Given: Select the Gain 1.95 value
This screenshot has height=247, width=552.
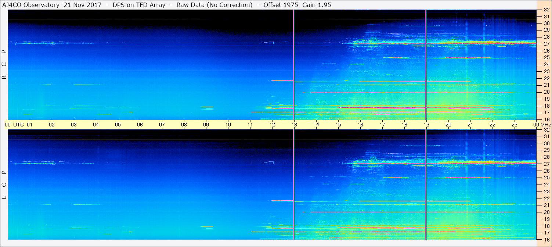Looking at the screenshot, I should tap(317, 5).
